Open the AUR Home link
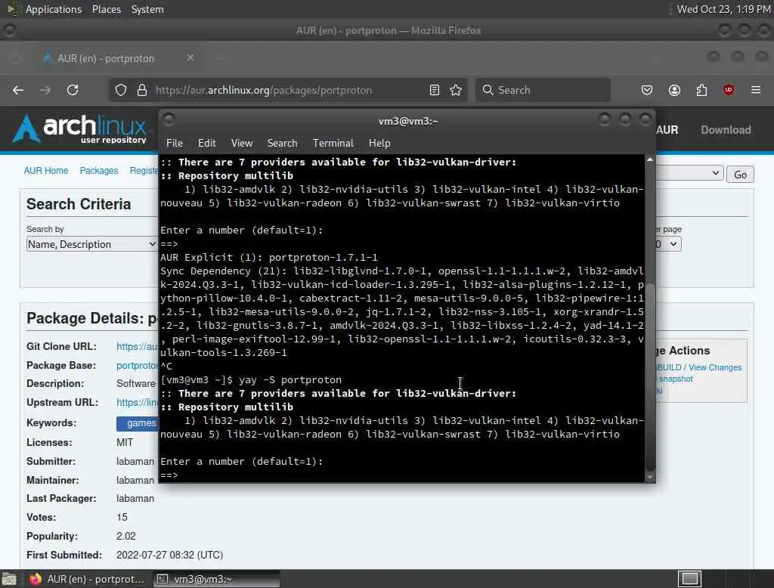Image resolution: width=774 pixels, height=588 pixels. (x=46, y=170)
